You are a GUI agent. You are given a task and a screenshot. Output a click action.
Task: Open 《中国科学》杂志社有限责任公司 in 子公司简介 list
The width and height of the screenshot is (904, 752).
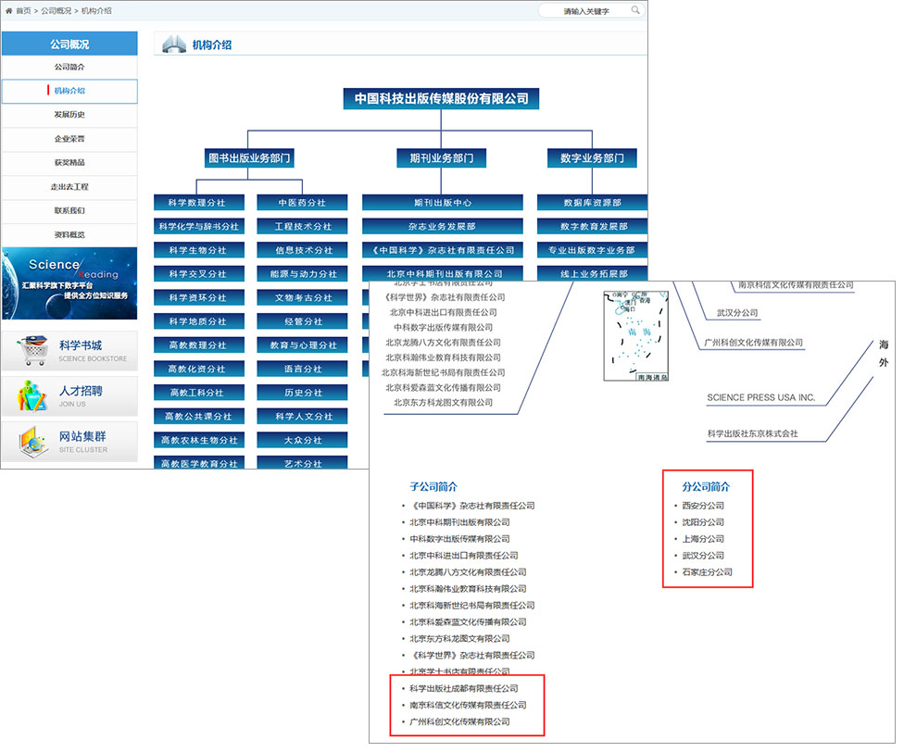[472, 506]
